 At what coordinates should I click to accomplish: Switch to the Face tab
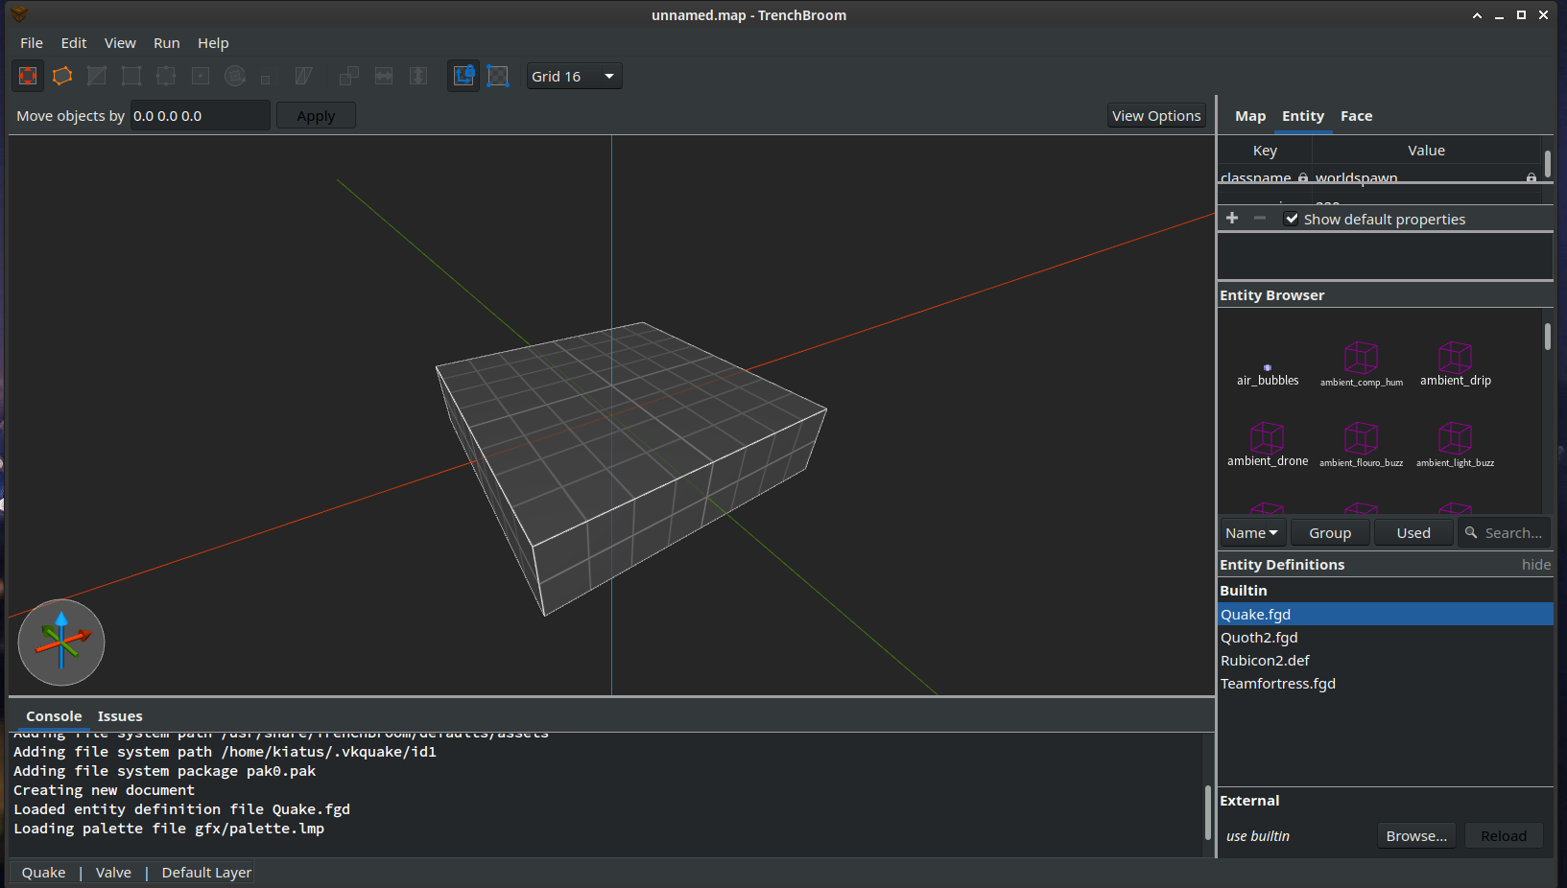coord(1356,116)
